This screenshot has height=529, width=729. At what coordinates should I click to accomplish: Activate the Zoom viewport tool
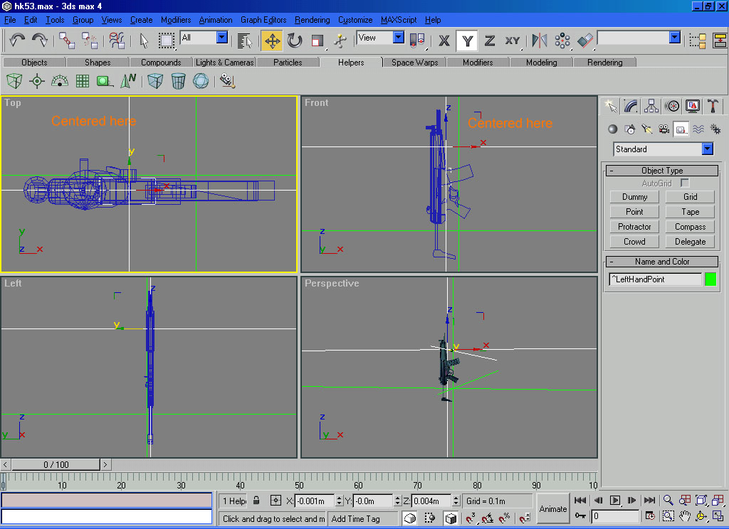point(668,501)
